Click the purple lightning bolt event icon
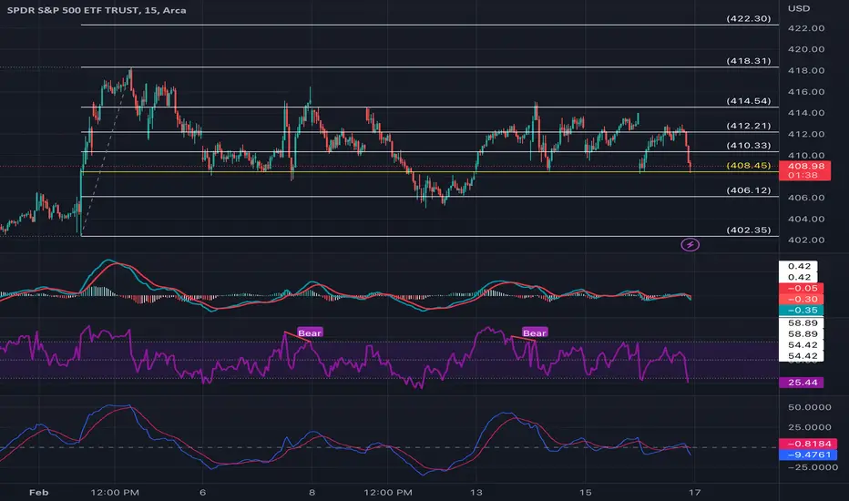Image resolution: width=849 pixels, height=501 pixels. point(690,245)
